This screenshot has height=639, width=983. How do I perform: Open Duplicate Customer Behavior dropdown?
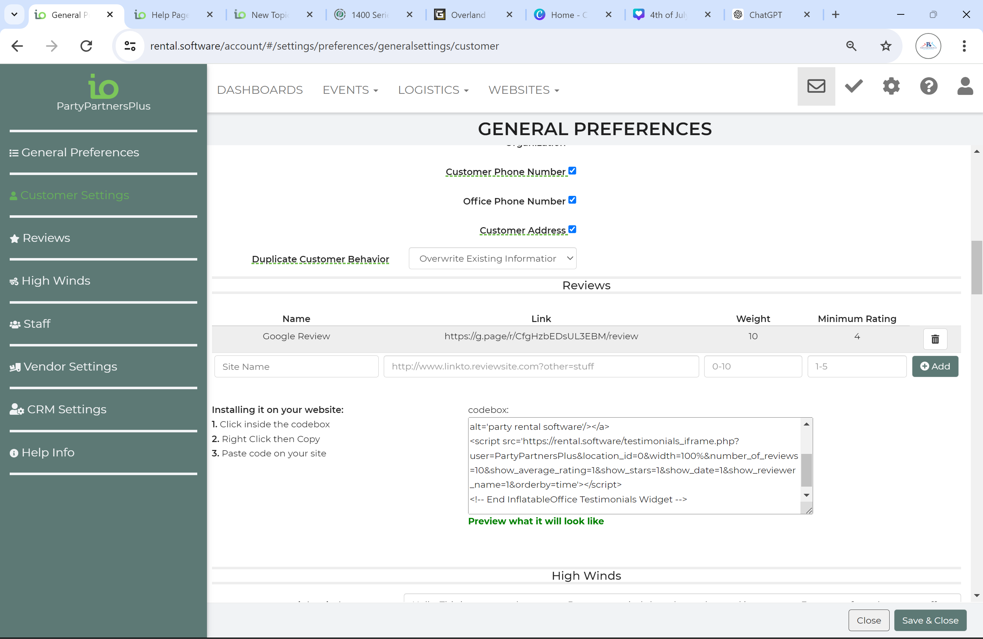[492, 258]
